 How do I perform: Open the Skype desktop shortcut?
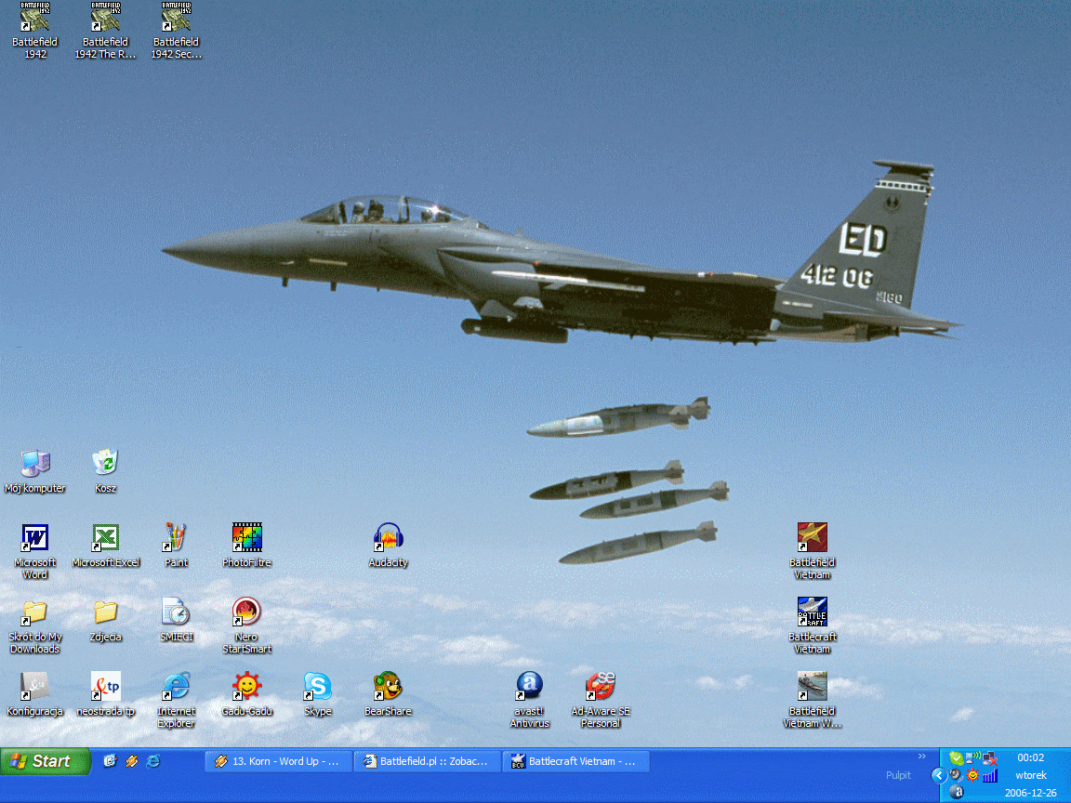pos(317,686)
